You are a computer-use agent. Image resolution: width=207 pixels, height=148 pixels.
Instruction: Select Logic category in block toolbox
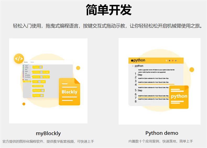(26, 66)
